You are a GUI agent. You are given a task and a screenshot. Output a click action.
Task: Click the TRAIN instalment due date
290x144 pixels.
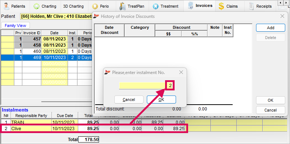[65, 122]
